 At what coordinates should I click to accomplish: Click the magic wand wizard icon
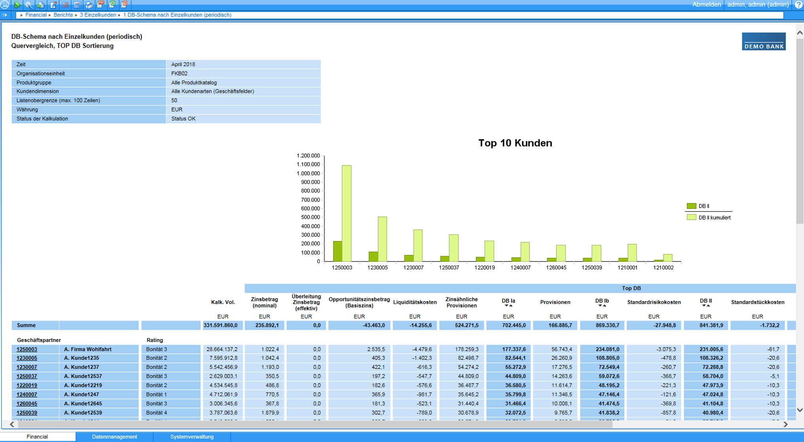28,5
